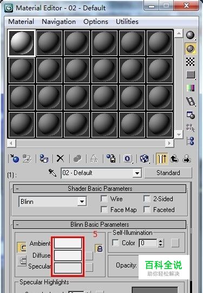The width and height of the screenshot is (203, 293).
Task: Increase Self-Illumination value with up arrow
Action: (161, 241)
